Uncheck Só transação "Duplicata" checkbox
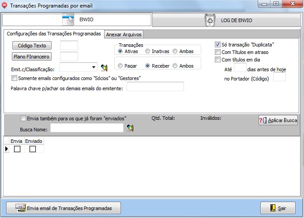Image resolution: width=304 pixels, height=218 pixels. [218, 45]
